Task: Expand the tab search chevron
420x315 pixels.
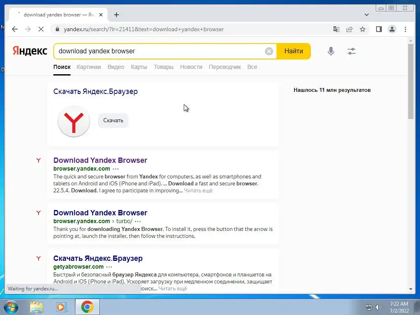Action: (x=367, y=15)
